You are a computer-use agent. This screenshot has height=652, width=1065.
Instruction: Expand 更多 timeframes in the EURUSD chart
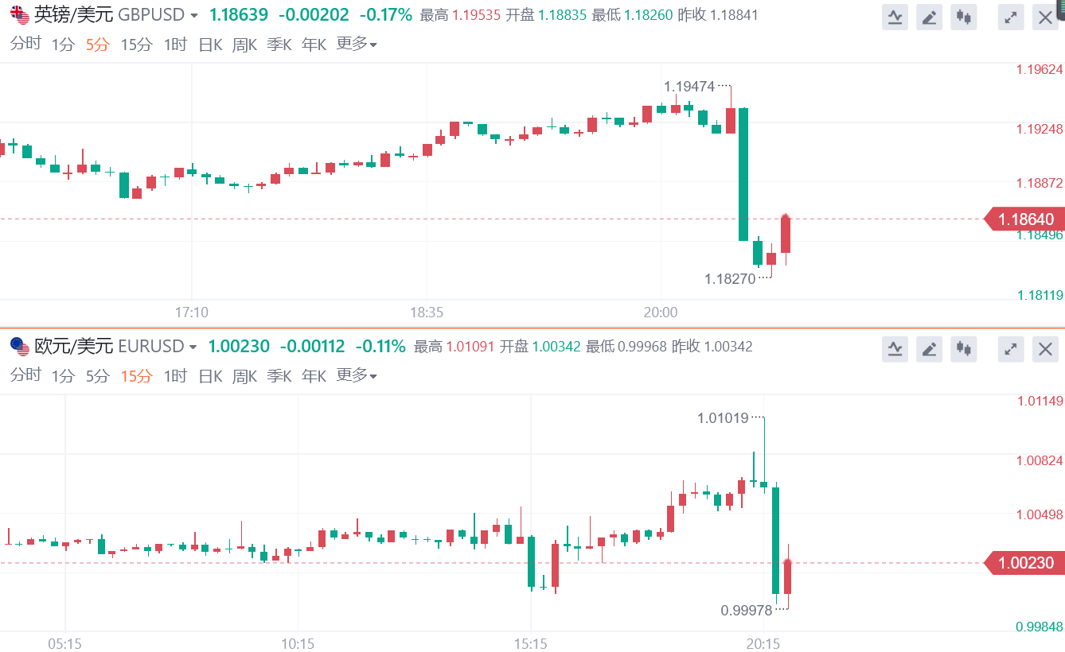356,375
